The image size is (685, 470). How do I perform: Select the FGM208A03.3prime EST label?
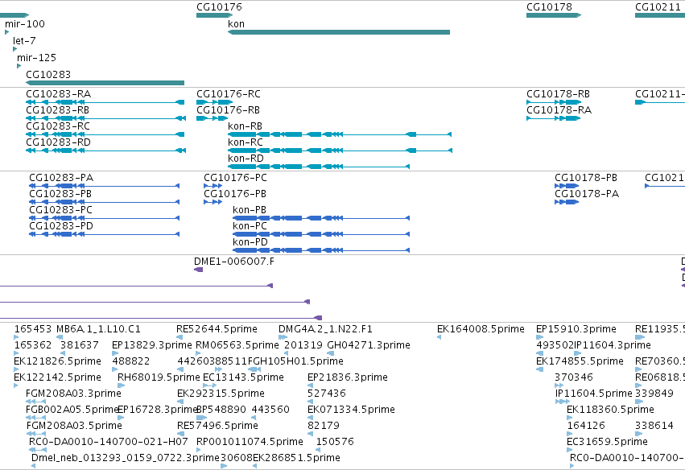[73, 394]
